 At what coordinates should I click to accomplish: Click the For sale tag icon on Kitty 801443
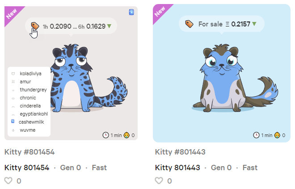pyautogui.click(x=189, y=24)
